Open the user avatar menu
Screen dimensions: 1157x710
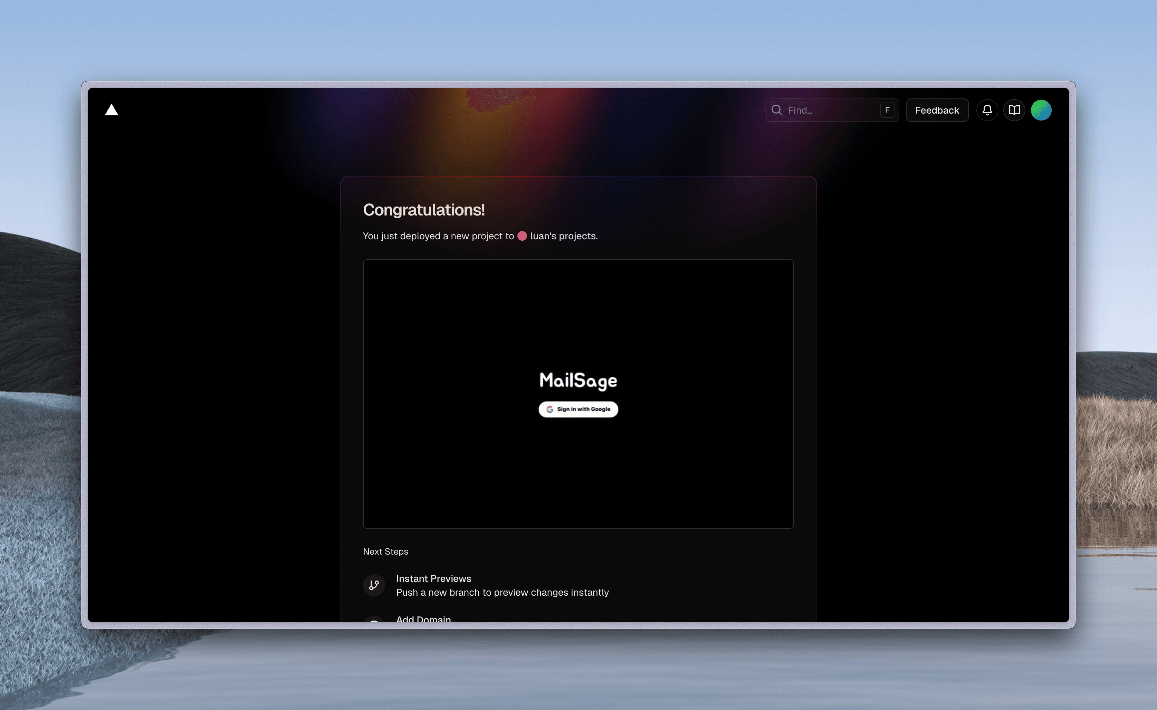[1041, 110]
